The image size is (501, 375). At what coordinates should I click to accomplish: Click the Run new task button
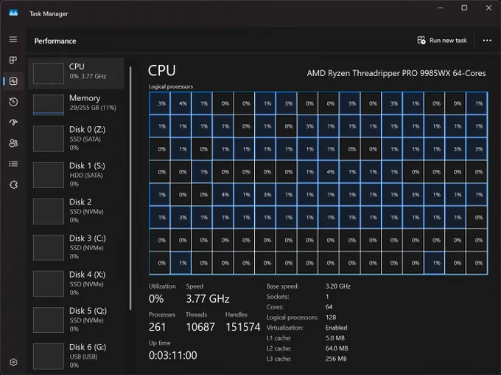coord(442,41)
